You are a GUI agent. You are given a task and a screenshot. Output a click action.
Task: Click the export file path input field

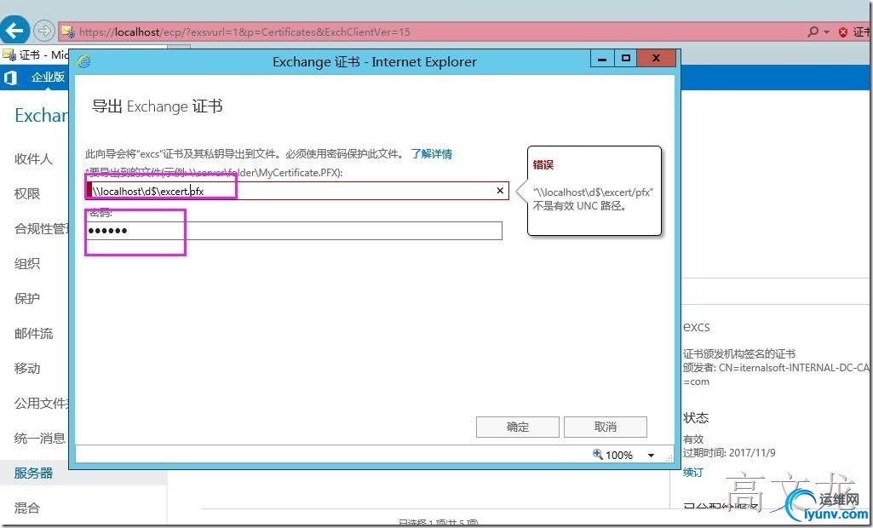click(296, 191)
